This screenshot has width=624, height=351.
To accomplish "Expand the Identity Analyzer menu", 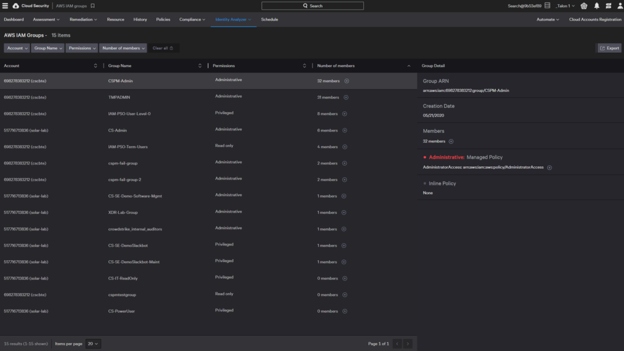I will point(233,19).
